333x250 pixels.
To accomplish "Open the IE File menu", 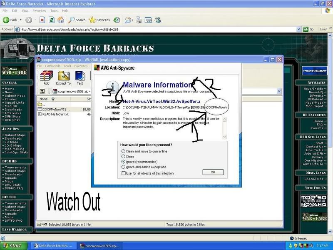I will pos(5,11).
